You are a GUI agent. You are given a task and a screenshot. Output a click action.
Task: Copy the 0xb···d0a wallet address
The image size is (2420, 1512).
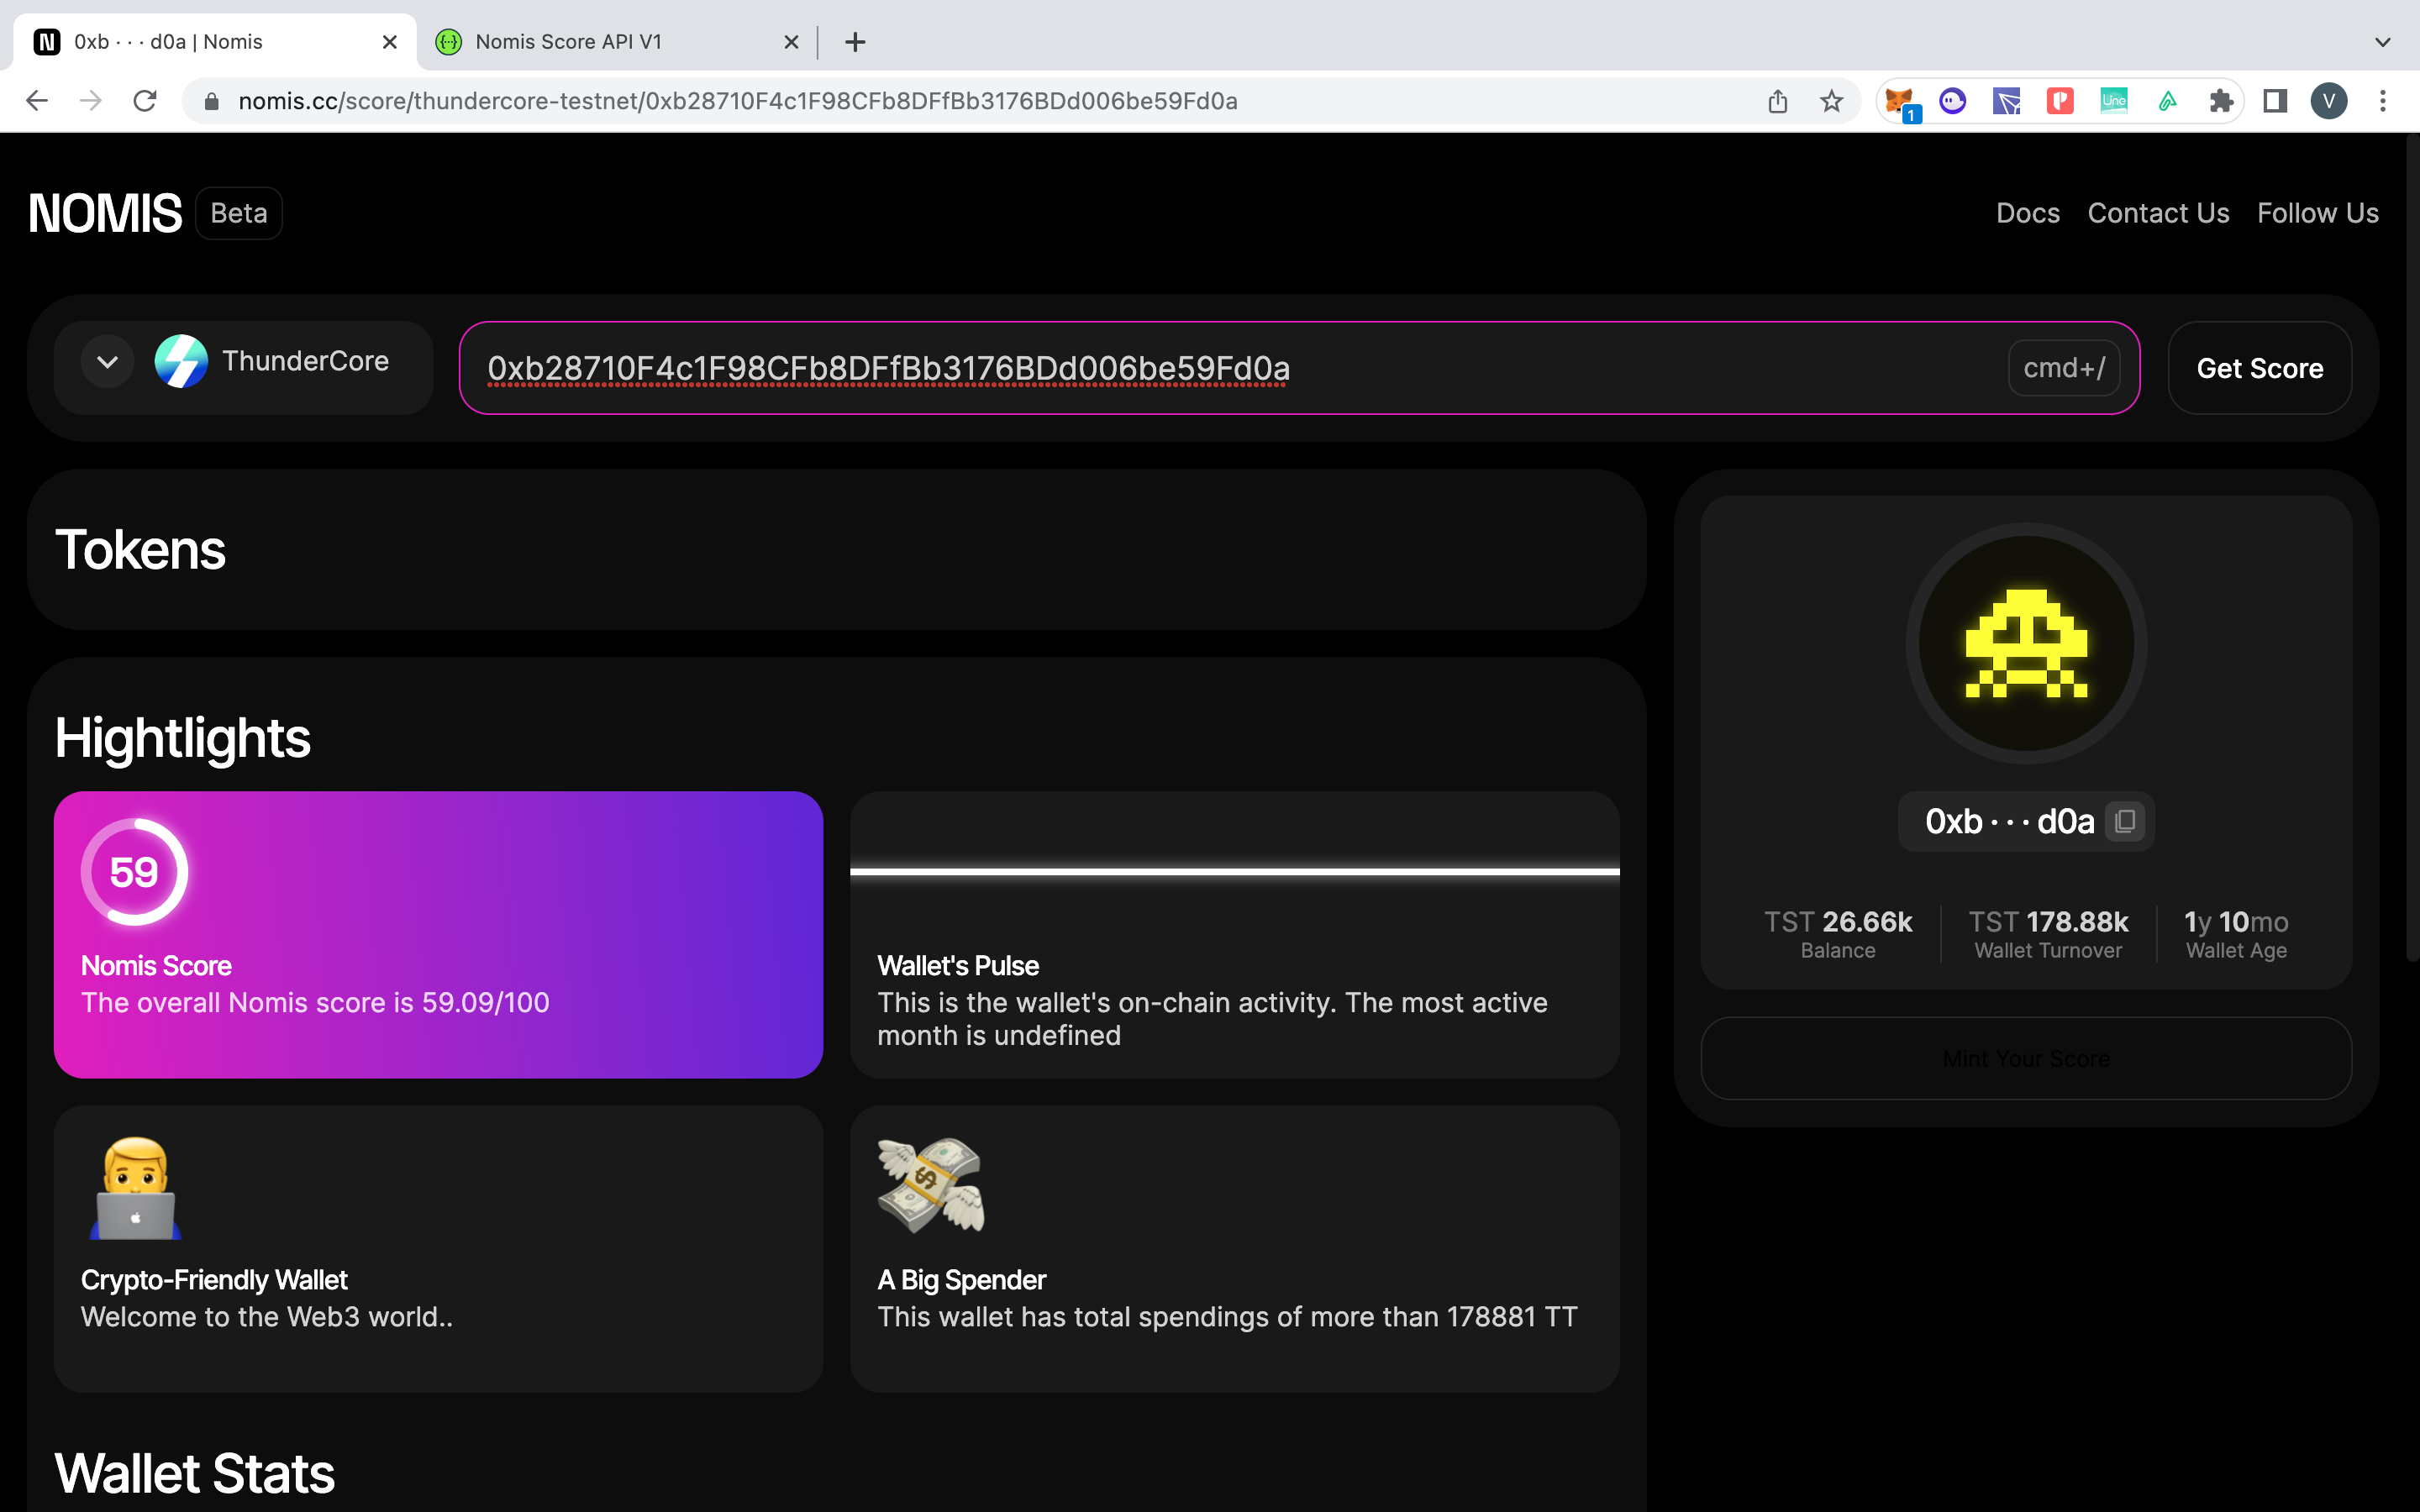pyautogui.click(x=2125, y=821)
